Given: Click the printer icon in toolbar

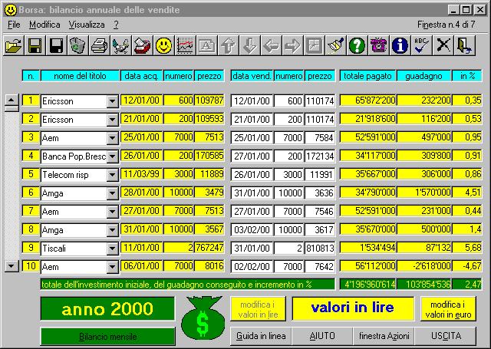Looking at the screenshot, I should pyautogui.click(x=99, y=46).
